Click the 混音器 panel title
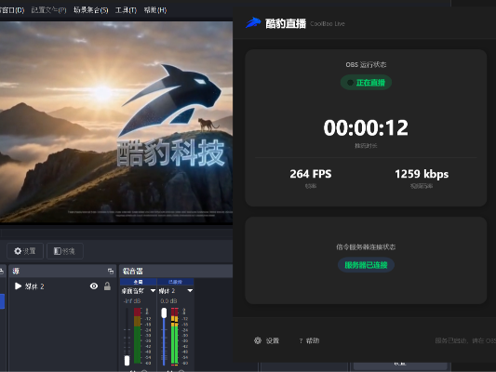This screenshot has height=372, width=496. pyautogui.click(x=133, y=272)
